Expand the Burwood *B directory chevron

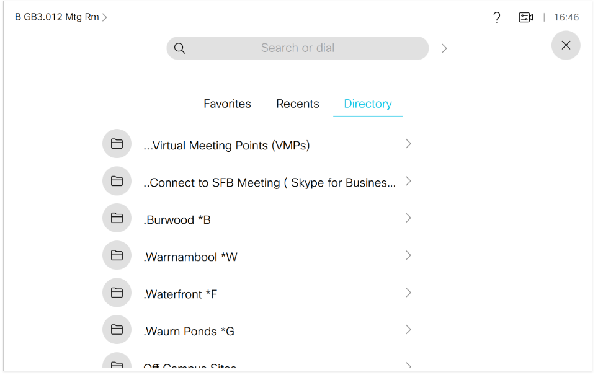click(x=408, y=218)
